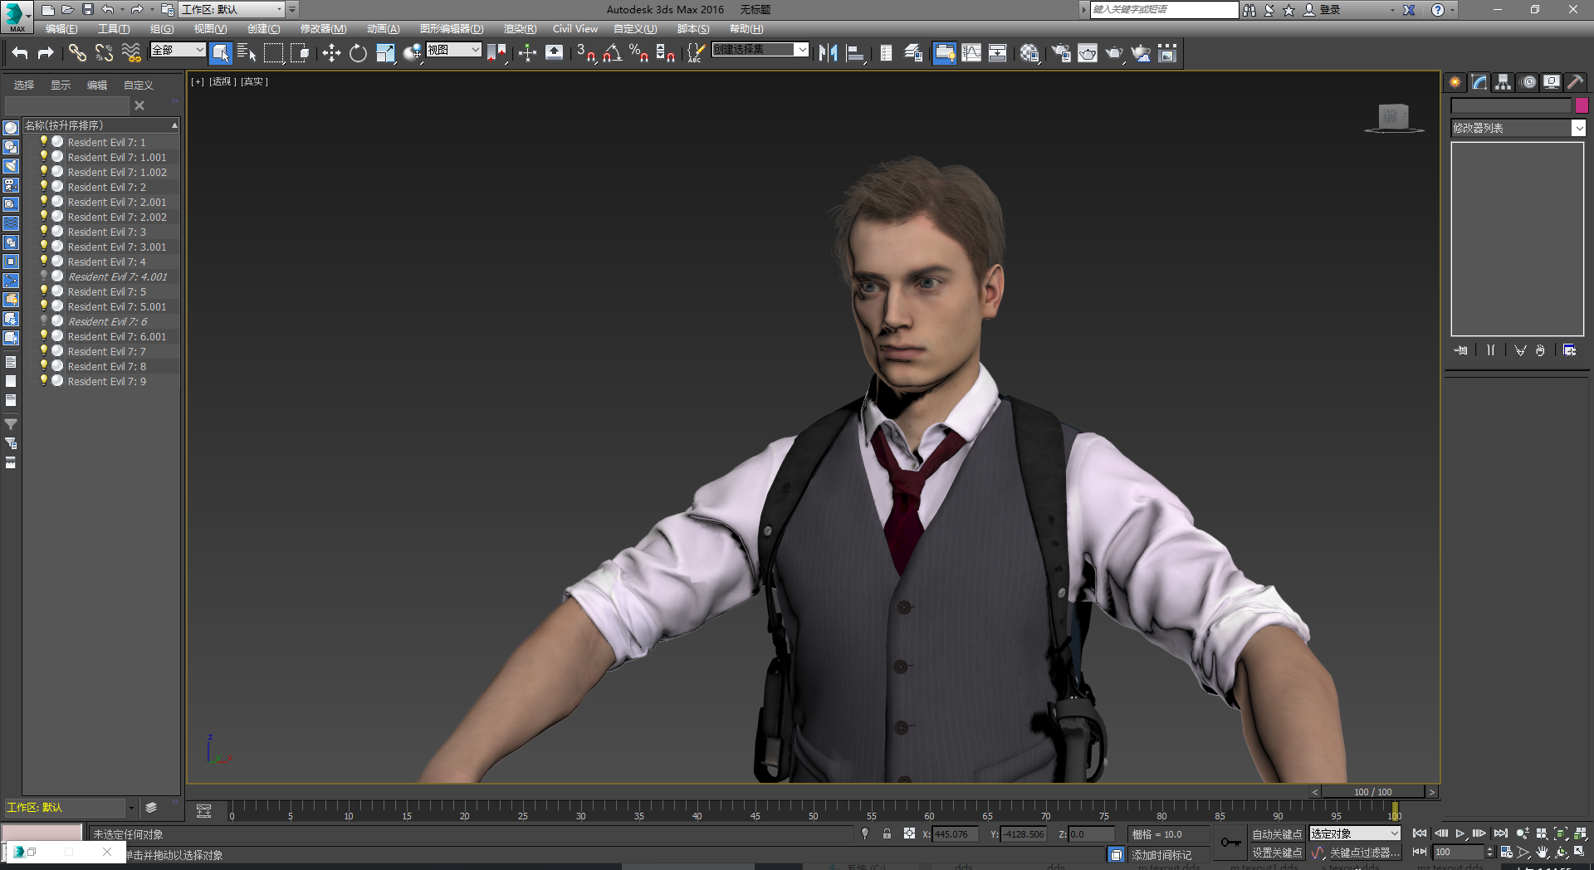This screenshot has width=1594, height=870.
Task: Toggle the Scene Explorer toolbar icon
Action: [886, 53]
